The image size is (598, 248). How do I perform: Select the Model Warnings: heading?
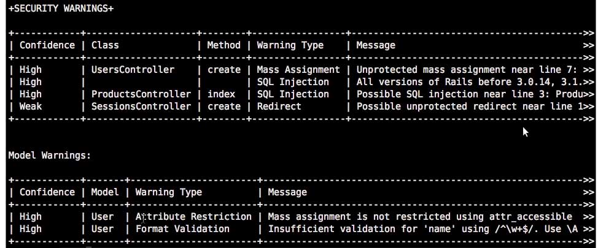(50, 155)
